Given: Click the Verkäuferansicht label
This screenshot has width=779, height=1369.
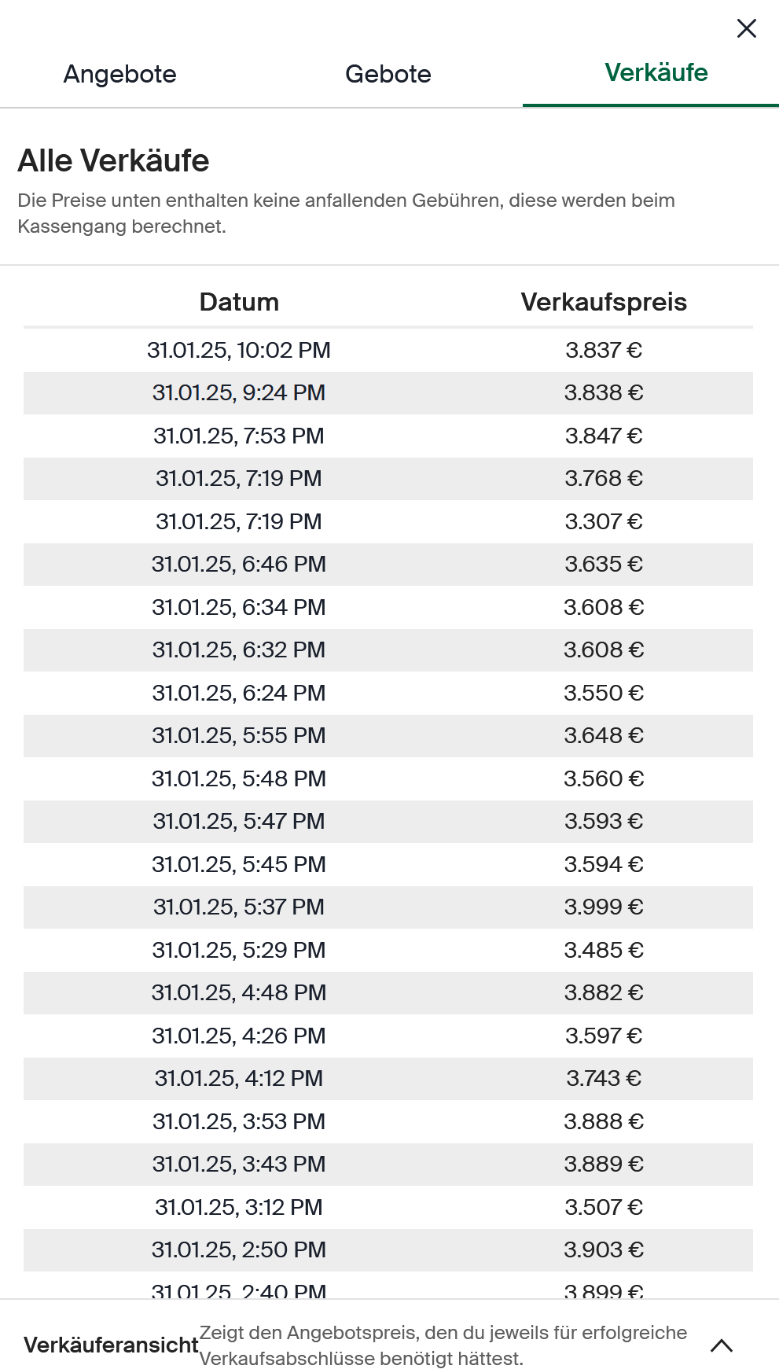Looking at the screenshot, I should point(111,1345).
